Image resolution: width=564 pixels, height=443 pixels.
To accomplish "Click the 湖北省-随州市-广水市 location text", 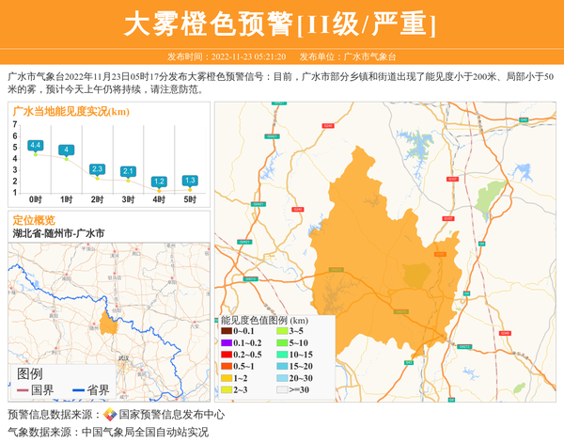I will pos(58,233).
